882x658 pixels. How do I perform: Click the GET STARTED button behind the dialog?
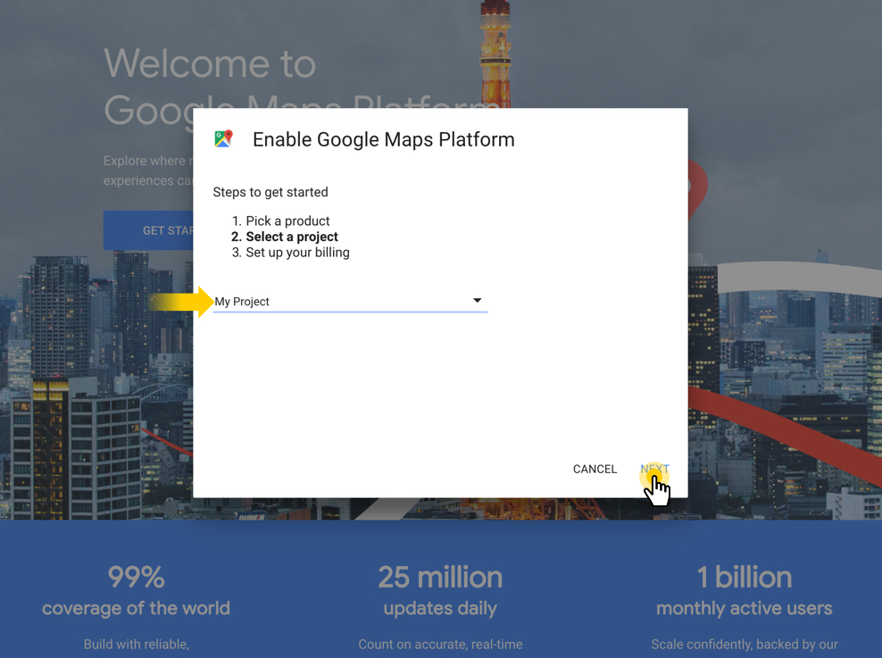click(x=148, y=230)
